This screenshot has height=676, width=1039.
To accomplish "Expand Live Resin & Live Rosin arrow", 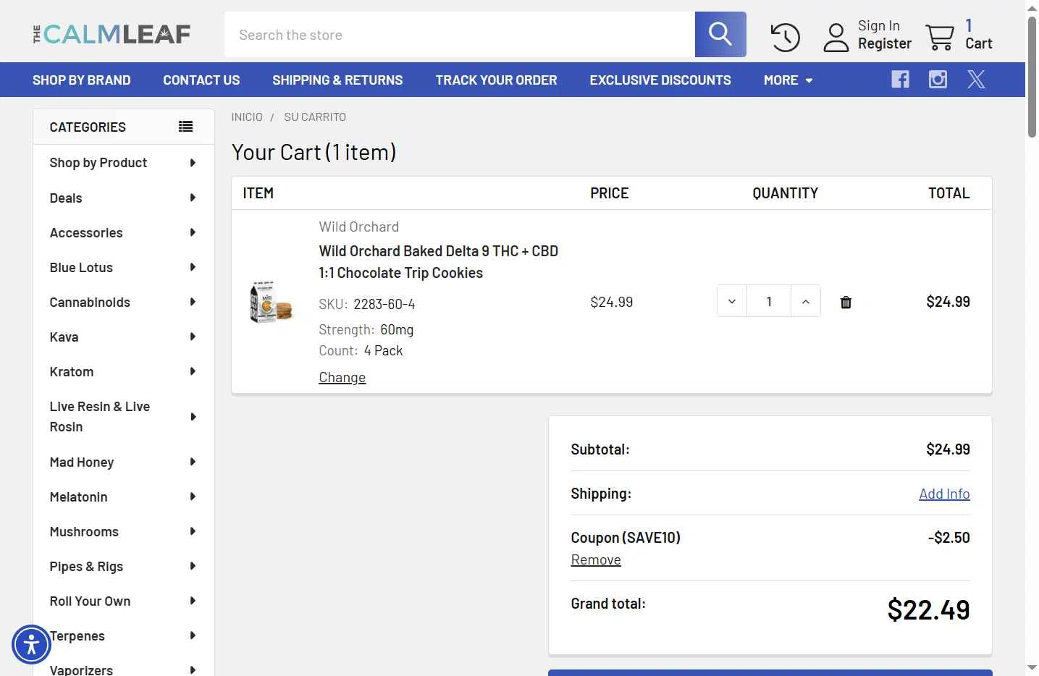I will pyautogui.click(x=193, y=417).
